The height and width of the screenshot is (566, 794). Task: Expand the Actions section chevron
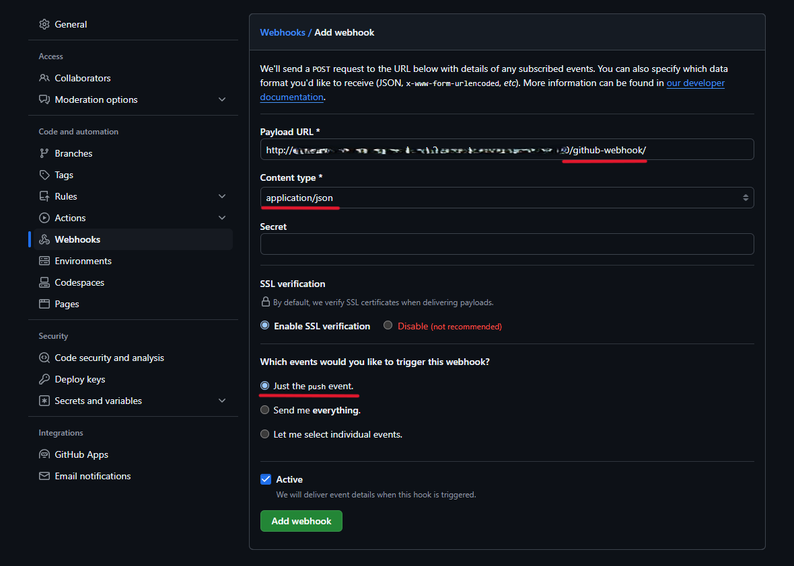coord(222,218)
